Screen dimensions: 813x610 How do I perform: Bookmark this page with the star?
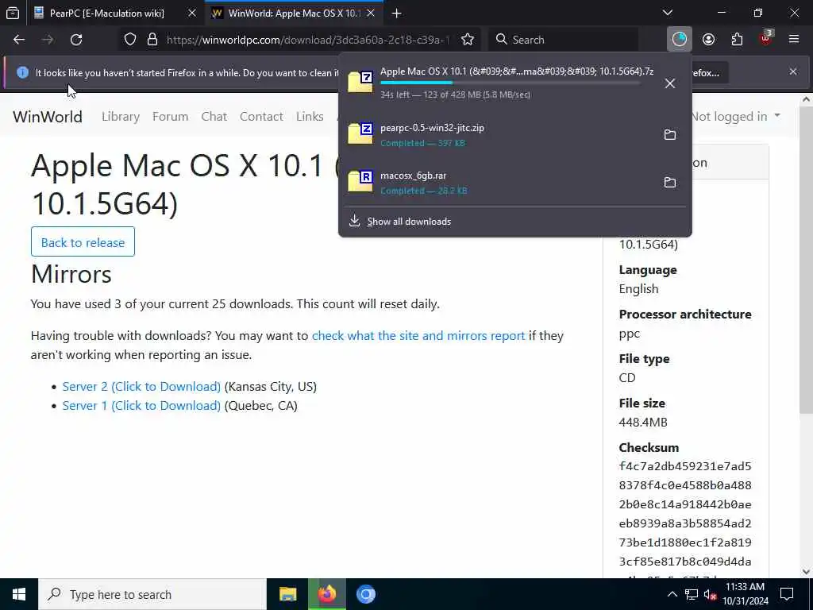pos(468,40)
